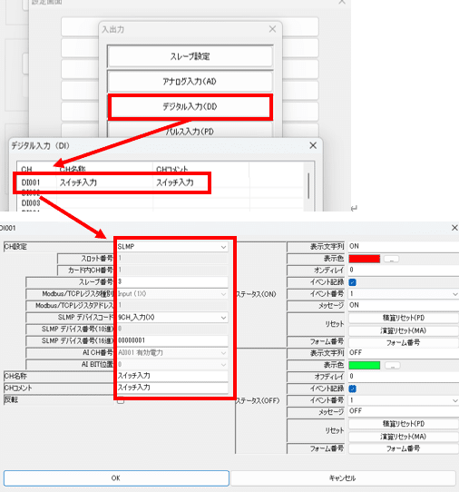
Task: Click メッセージ field showing OFF
Action: (x=404, y=411)
